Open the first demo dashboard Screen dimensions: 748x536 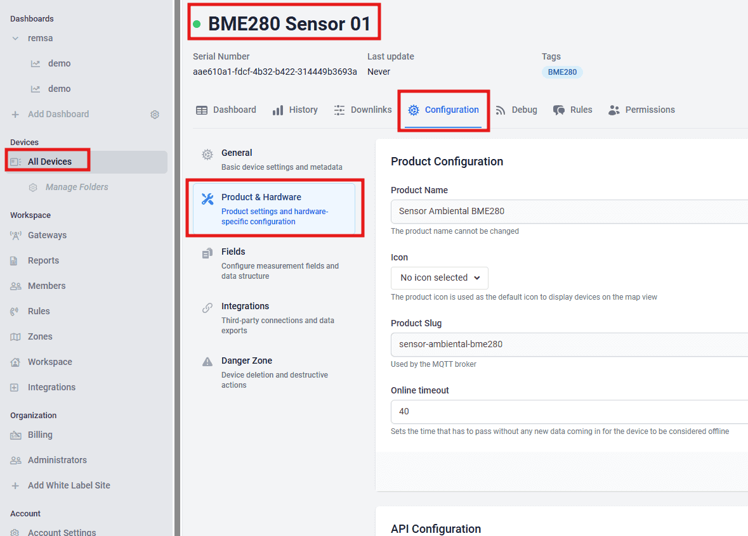59,63
